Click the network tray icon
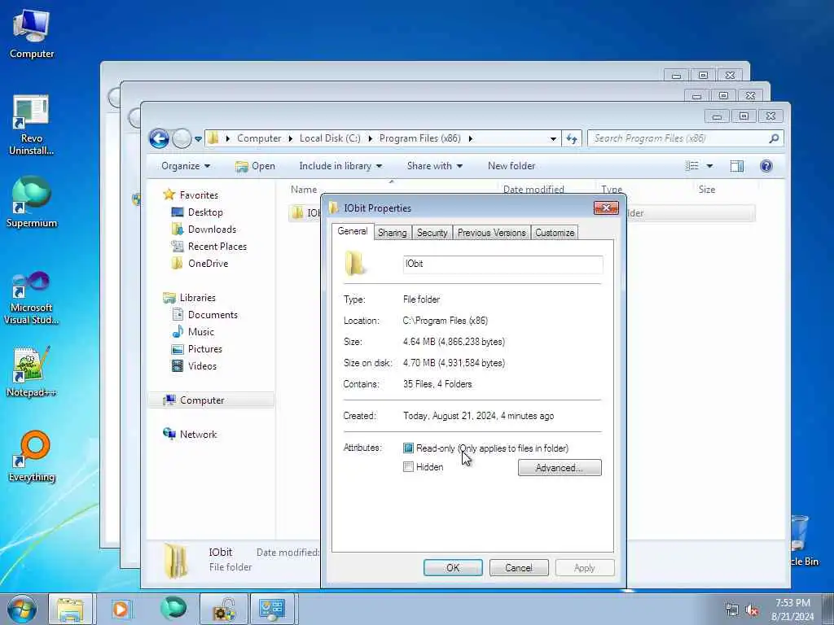Image resolution: width=834 pixels, height=625 pixels. 732,610
